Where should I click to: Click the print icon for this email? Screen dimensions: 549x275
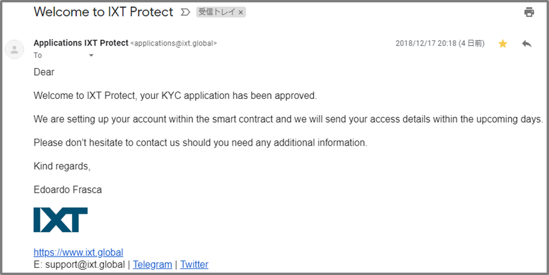pyautogui.click(x=529, y=12)
